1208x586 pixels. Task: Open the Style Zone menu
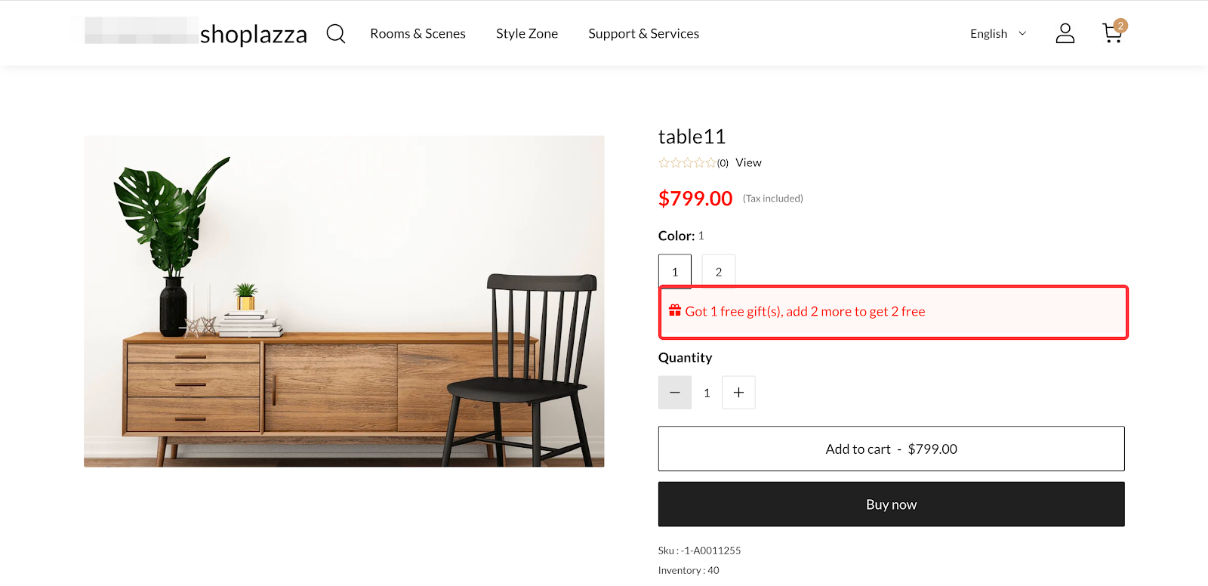[x=527, y=34]
